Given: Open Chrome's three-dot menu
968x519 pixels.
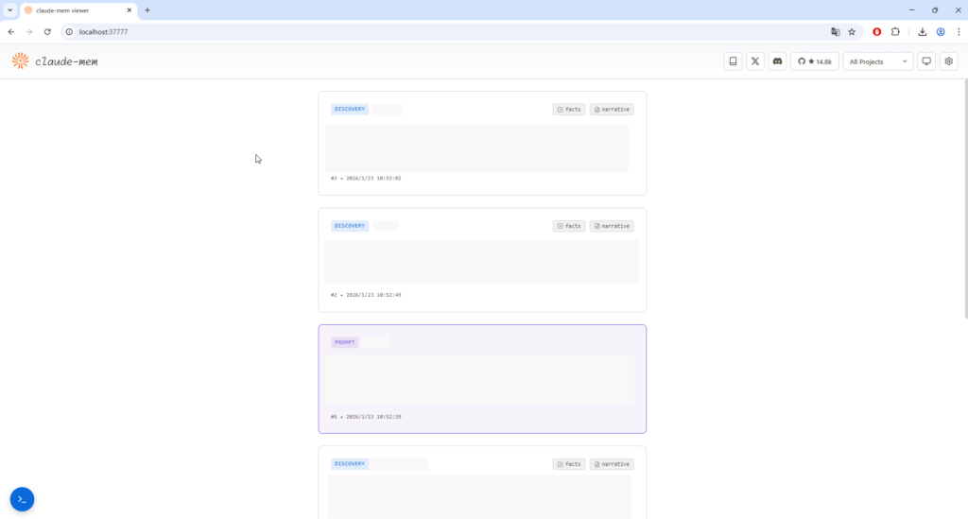Looking at the screenshot, I should tap(958, 31).
